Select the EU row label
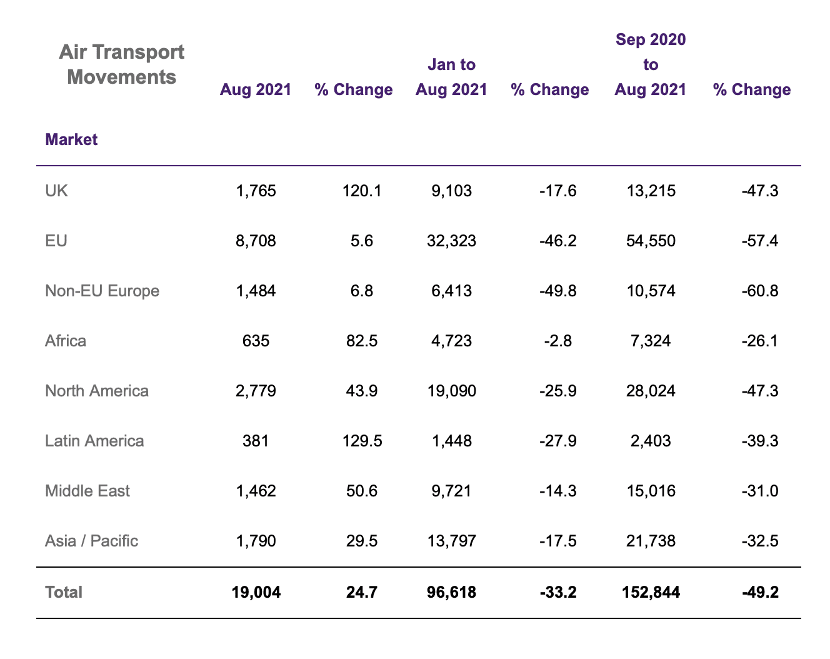This screenshot has width=830, height=659. [x=56, y=241]
